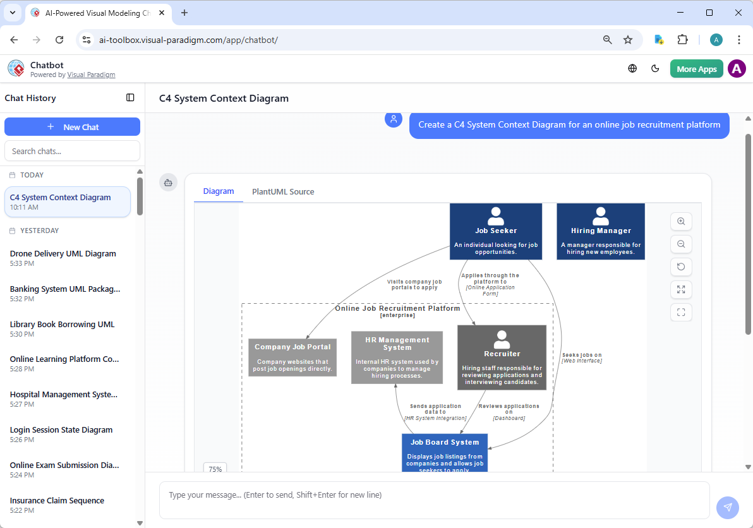Collapse the Chat History sidebar panel
Screen dimensions: 753x528
(x=130, y=98)
